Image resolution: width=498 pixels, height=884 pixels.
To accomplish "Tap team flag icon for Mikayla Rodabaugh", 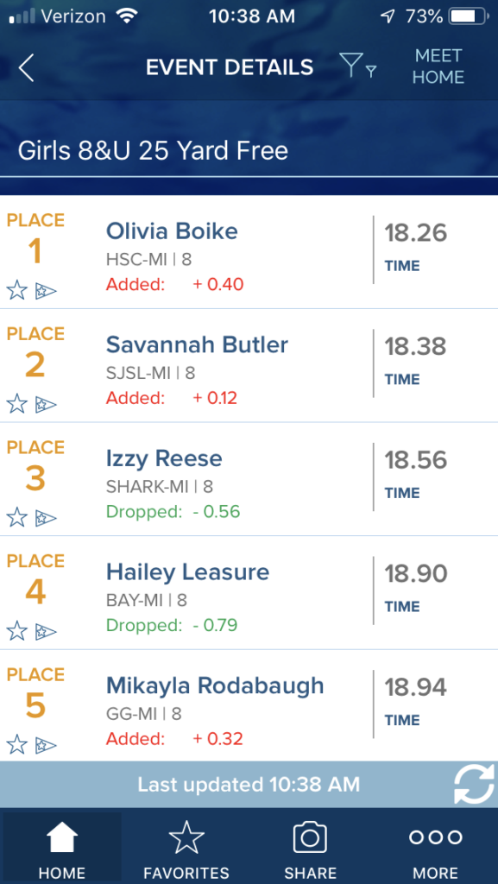I will point(46,745).
